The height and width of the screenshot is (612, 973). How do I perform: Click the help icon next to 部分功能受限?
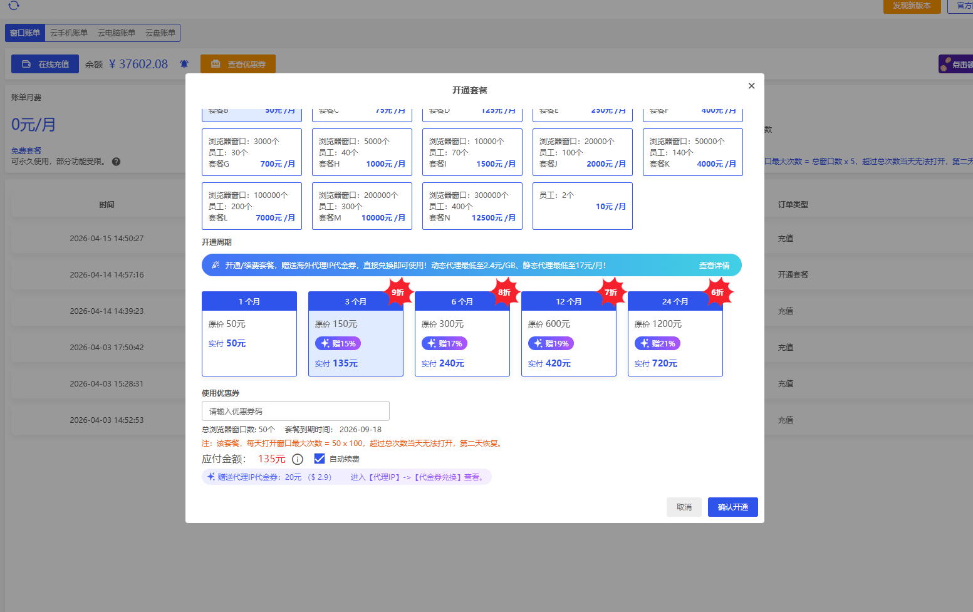[116, 162]
